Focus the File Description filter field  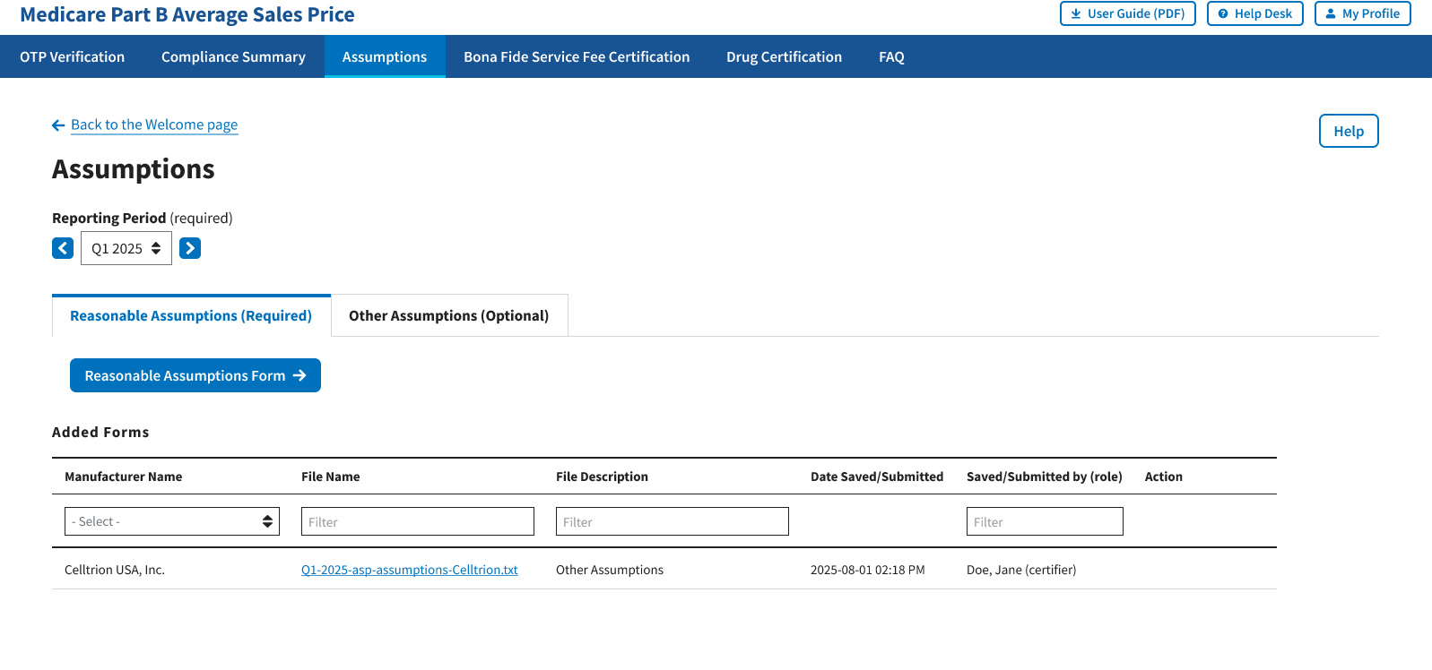click(672, 521)
